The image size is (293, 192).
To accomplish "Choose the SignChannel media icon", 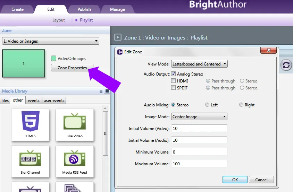I will [30, 161].
